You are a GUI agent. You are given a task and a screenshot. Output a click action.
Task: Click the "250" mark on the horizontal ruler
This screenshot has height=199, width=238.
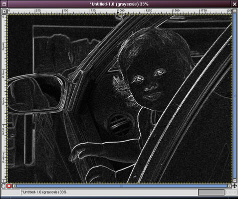tap(38, 10)
